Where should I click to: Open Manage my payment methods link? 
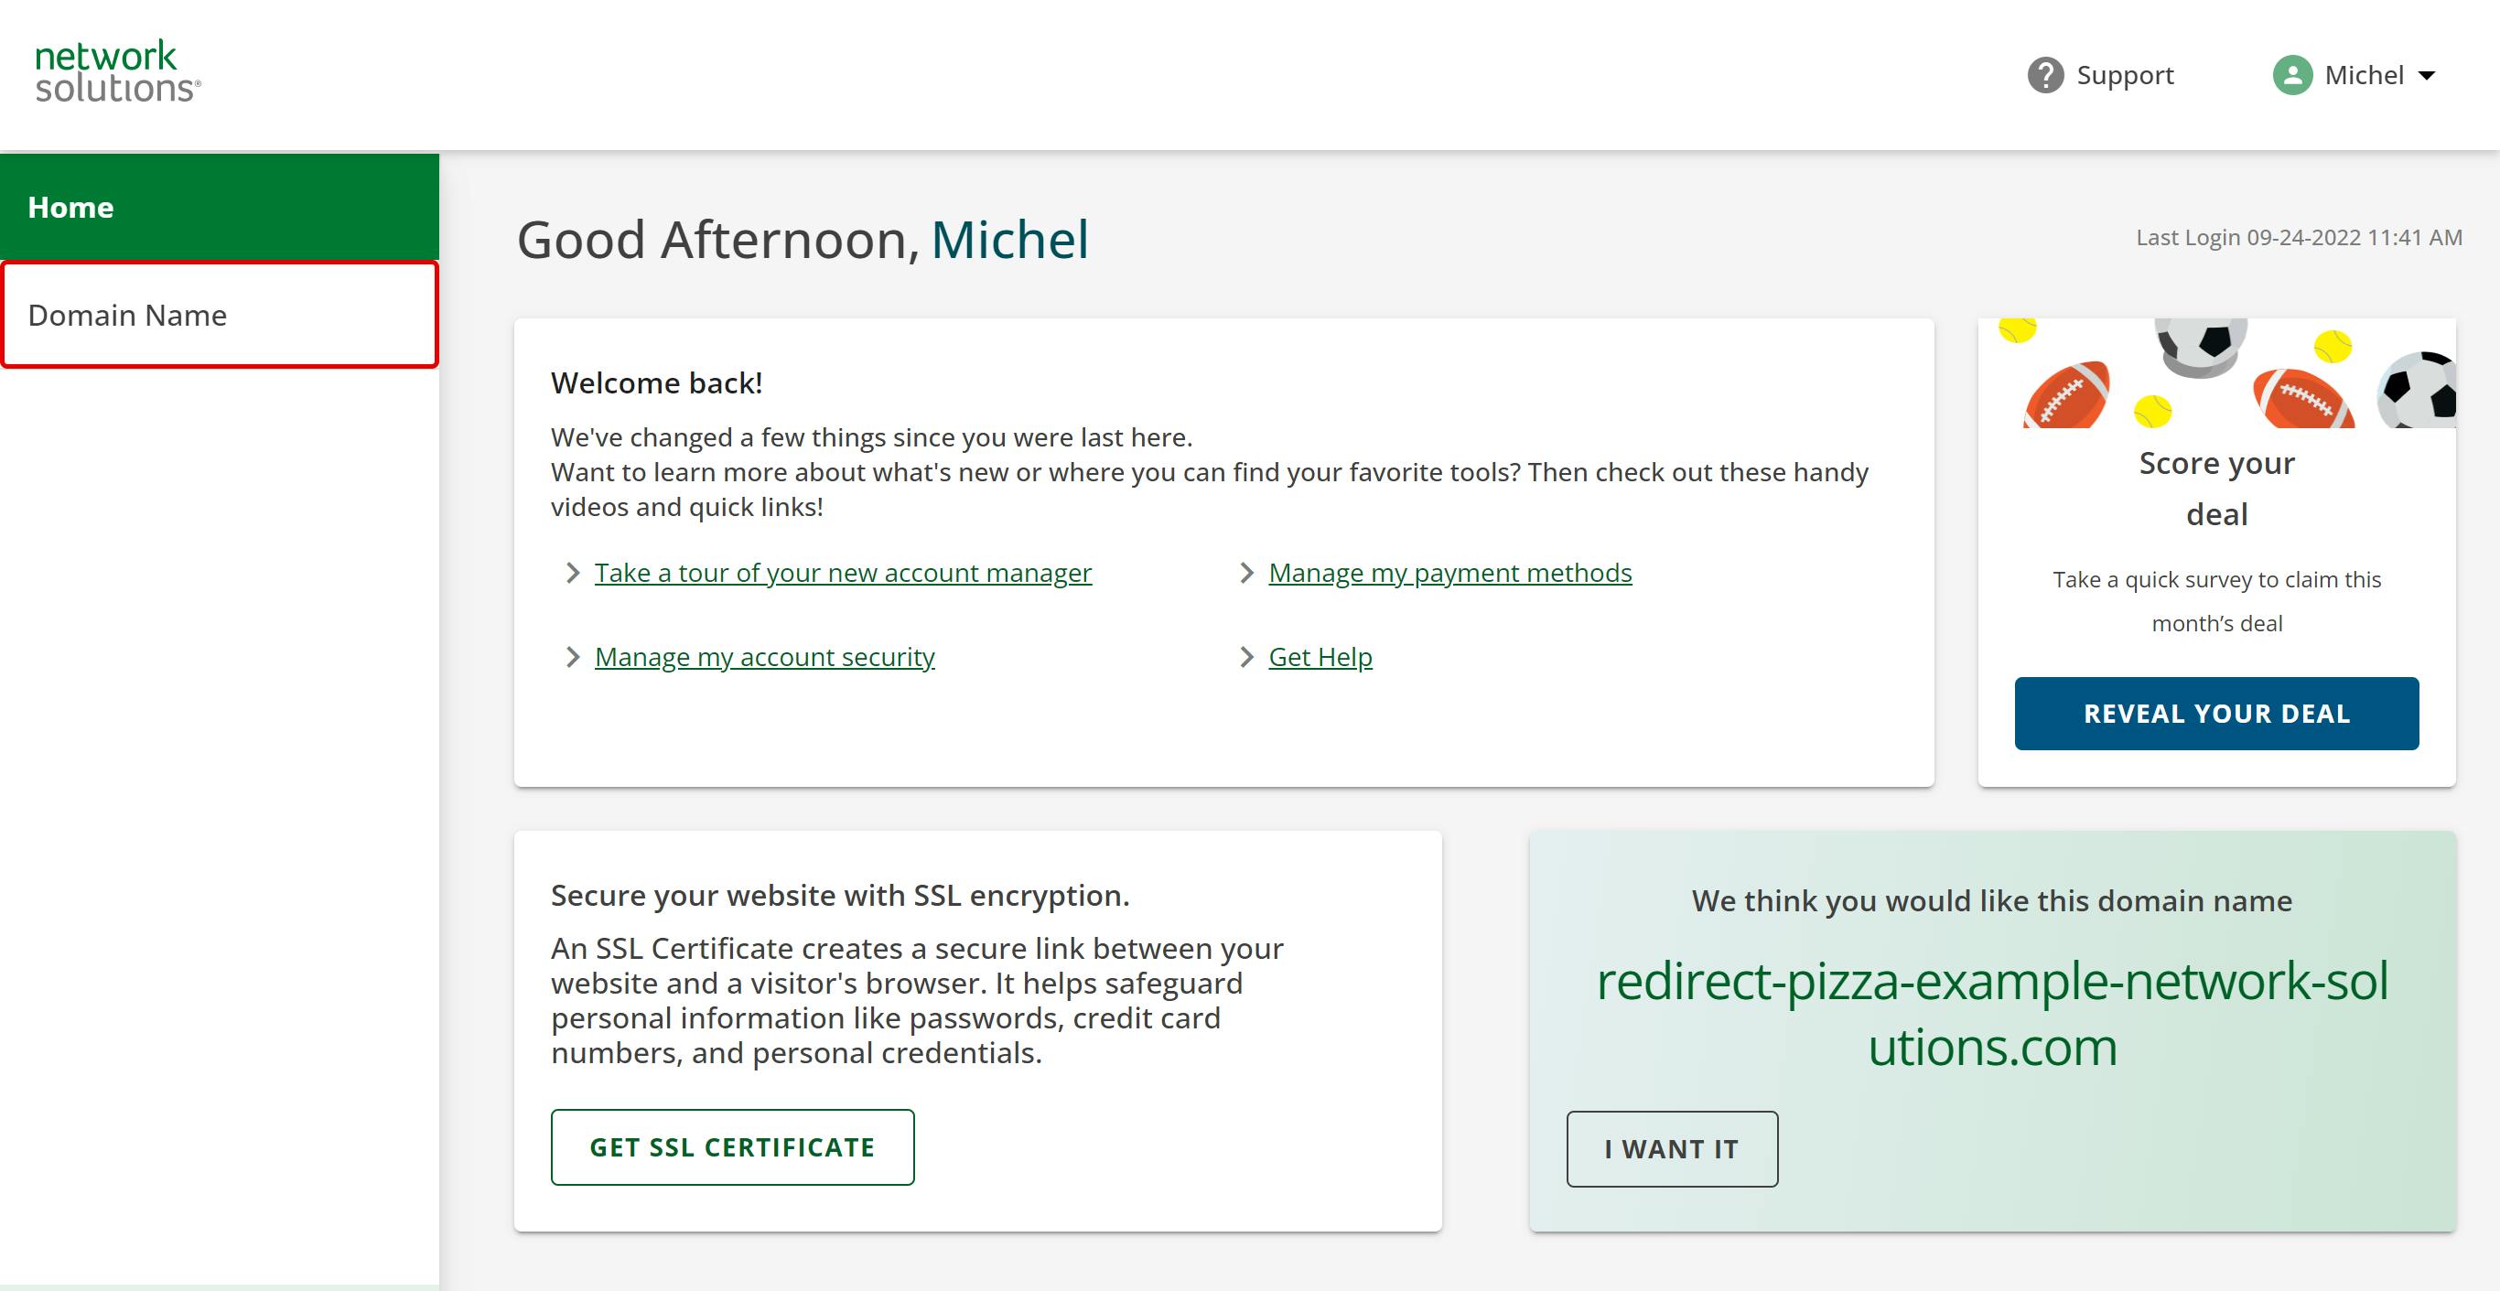1449,573
